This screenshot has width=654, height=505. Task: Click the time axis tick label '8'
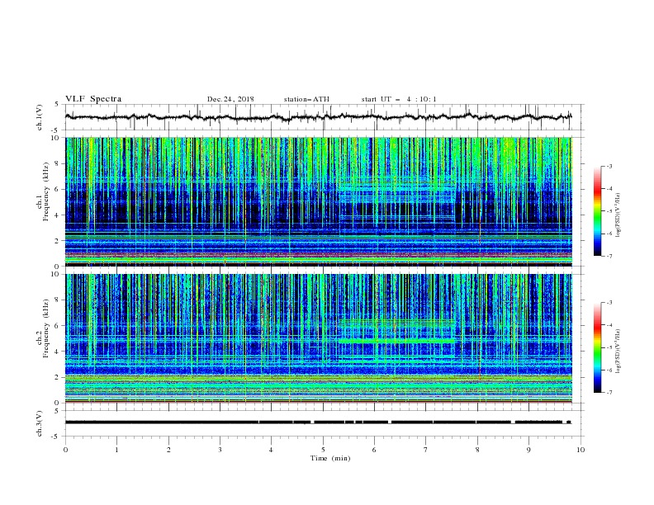pyautogui.click(x=477, y=450)
